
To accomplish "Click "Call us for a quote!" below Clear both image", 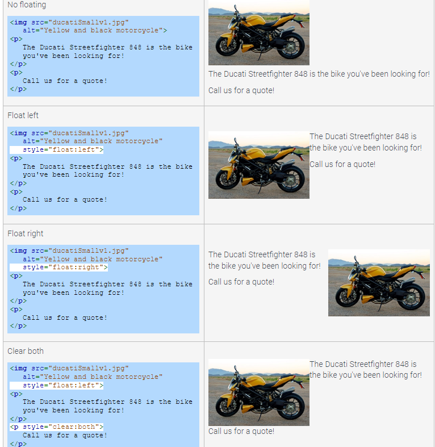I will pyautogui.click(x=241, y=431).
